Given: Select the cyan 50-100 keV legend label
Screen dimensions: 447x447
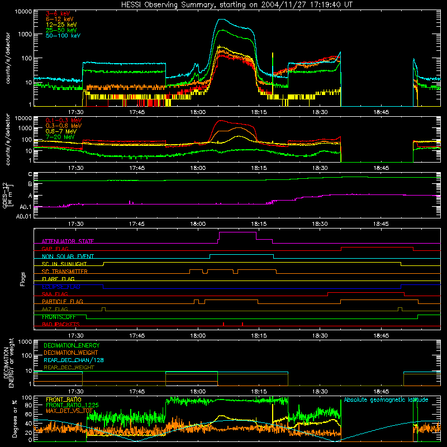Looking at the screenshot, I should [63, 36].
